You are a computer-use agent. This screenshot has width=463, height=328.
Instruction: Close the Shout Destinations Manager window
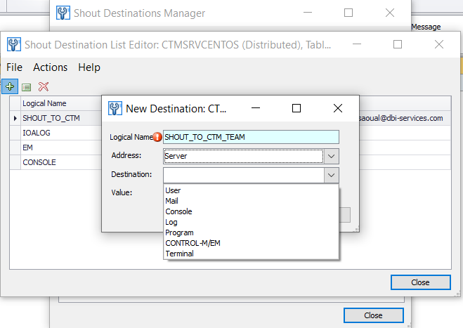(390, 13)
